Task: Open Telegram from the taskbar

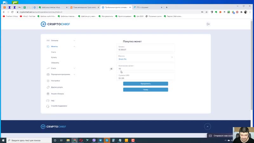Action: pyautogui.click(x=100, y=140)
